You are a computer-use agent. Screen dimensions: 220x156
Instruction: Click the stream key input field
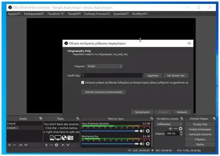112,75
